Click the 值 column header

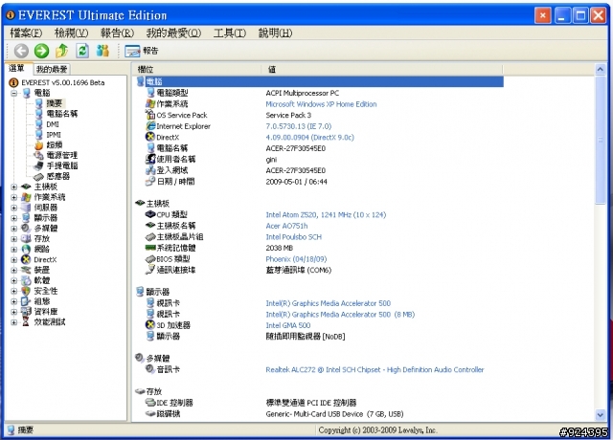pos(381,70)
